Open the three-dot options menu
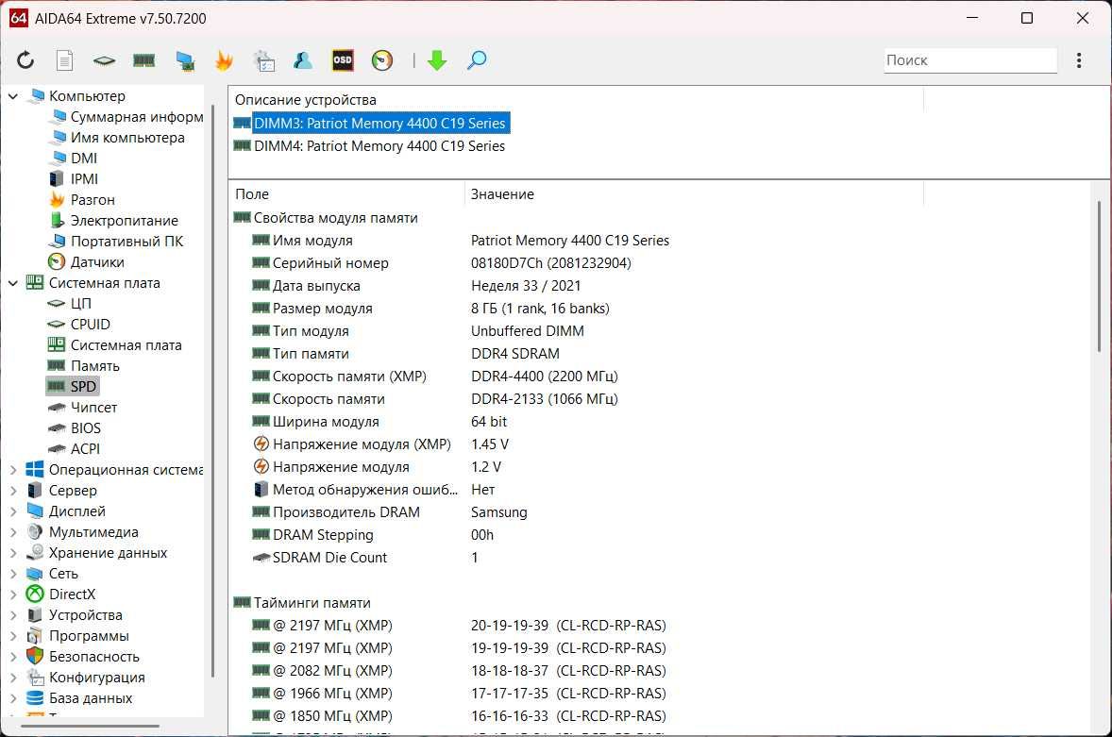Image resolution: width=1112 pixels, height=737 pixels. (1079, 60)
